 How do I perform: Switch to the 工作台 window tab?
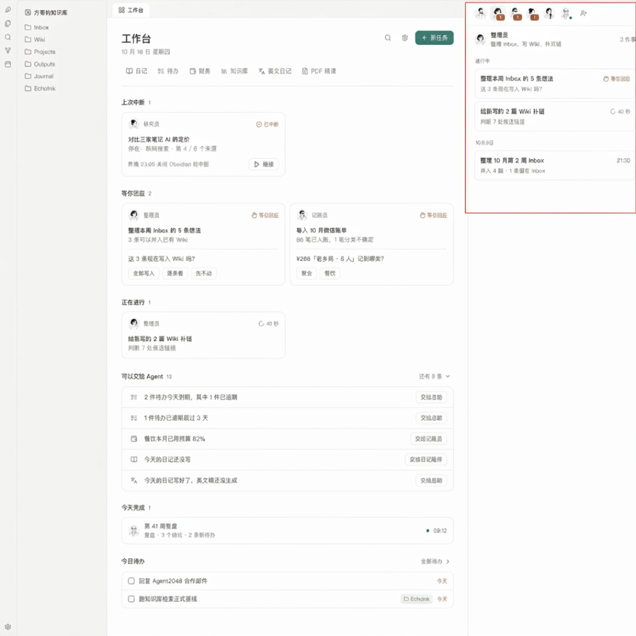pyautogui.click(x=131, y=10)
